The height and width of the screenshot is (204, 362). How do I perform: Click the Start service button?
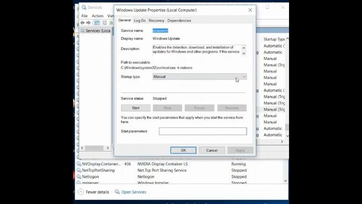pos(136,108)
